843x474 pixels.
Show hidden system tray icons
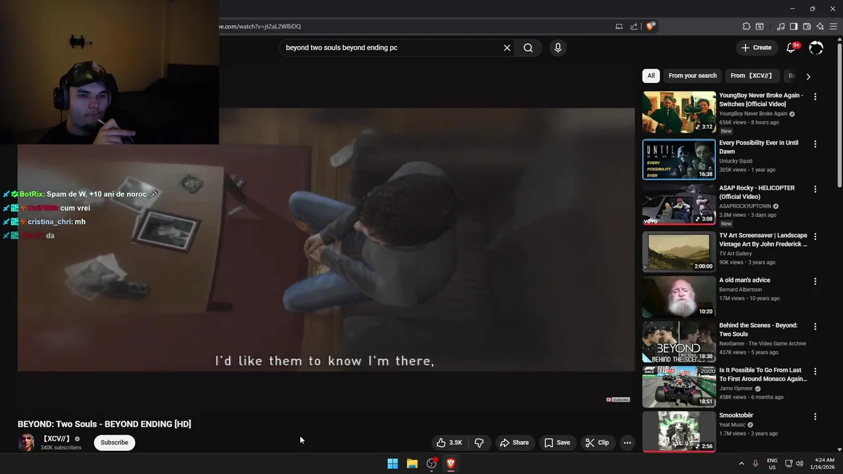[x=741, y=463]
